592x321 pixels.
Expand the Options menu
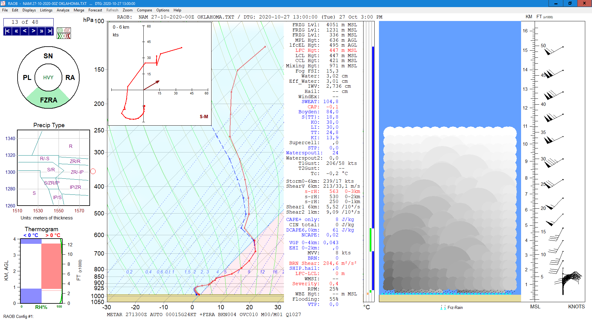click(162, 10)
